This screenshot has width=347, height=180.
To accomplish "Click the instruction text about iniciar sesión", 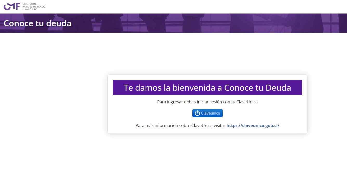I will [207, 102].
